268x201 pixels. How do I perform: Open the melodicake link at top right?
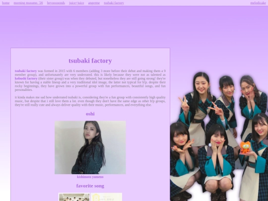tap(258, 3)
